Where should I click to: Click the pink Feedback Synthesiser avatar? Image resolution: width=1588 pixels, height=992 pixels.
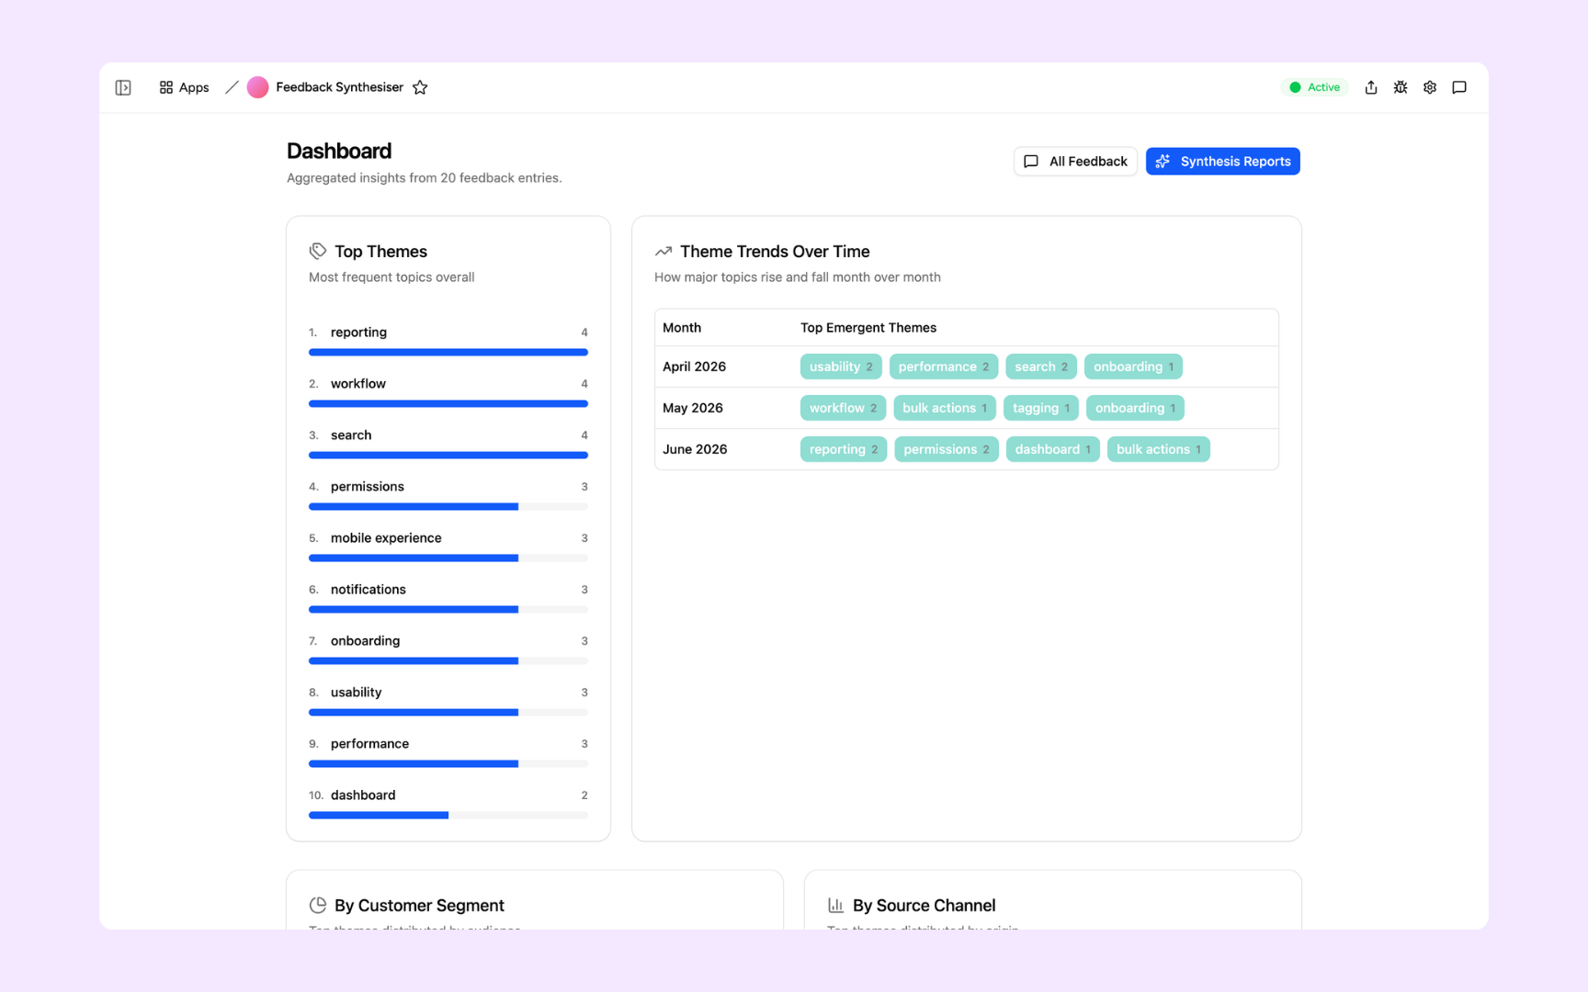pos(258,87)
